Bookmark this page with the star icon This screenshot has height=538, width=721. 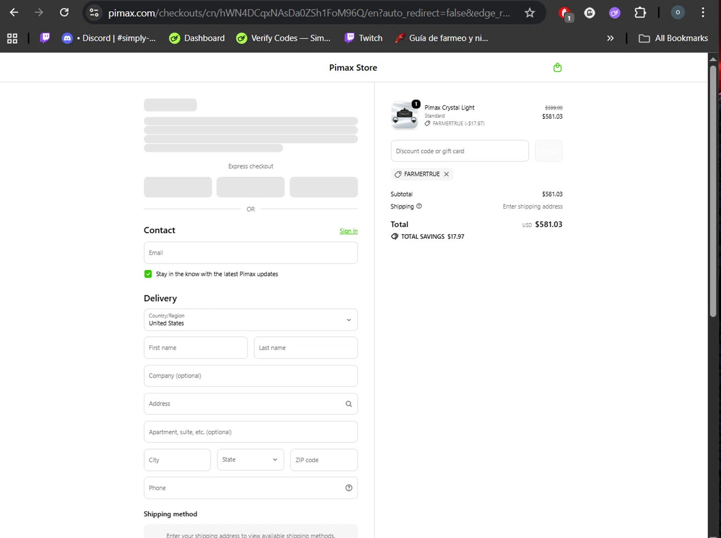(x=530, y=13)
